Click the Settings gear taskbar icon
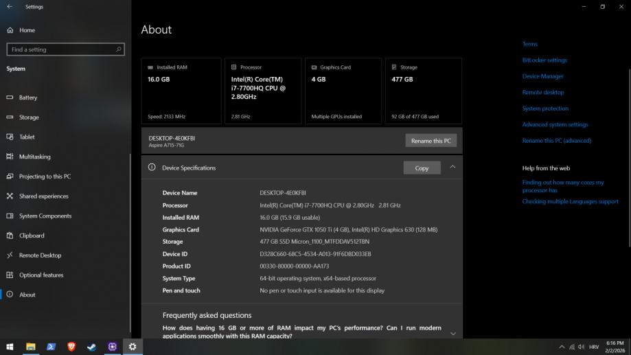The width and height of the screenshot is (631, 355). point(133,347)
